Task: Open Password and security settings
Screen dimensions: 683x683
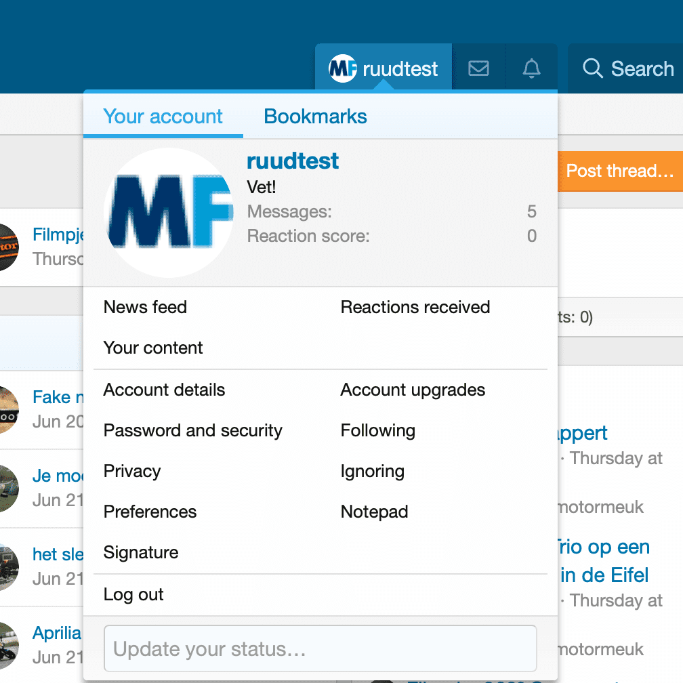Action: [x=192, y=430]
